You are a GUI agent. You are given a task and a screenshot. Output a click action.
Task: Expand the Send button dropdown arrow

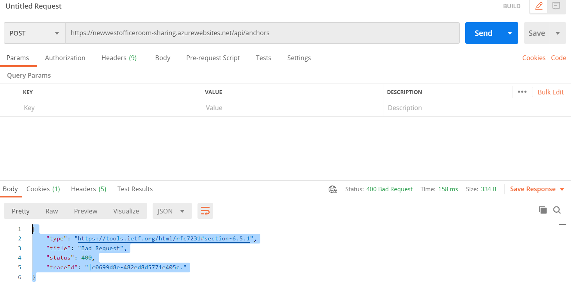click(x=509, y=33)
